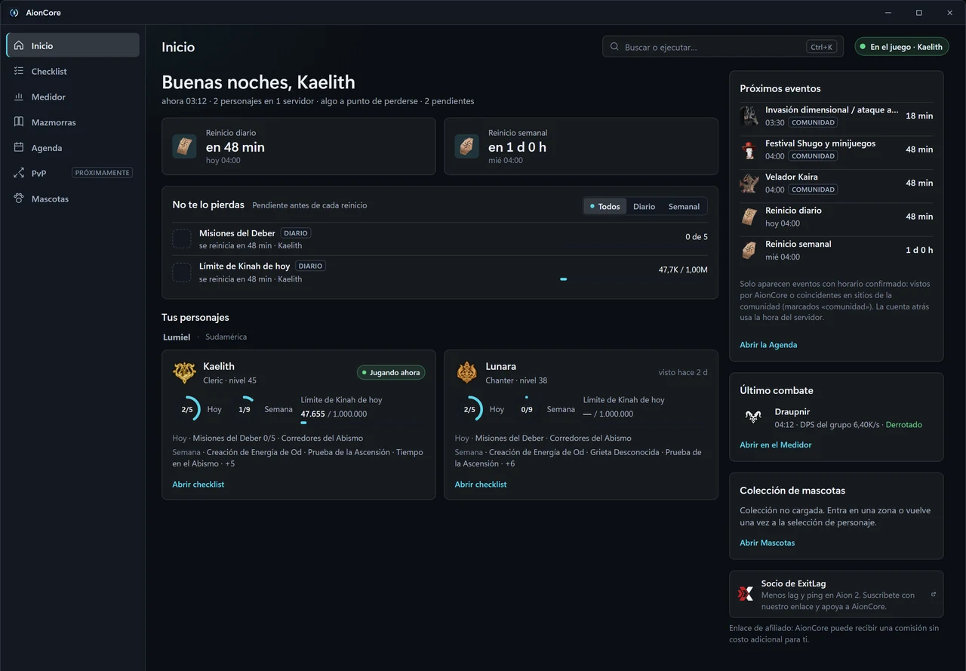Click the ExitLag logo icon
The width and height of the screenshot is (966, 671).
coord(746,594)
